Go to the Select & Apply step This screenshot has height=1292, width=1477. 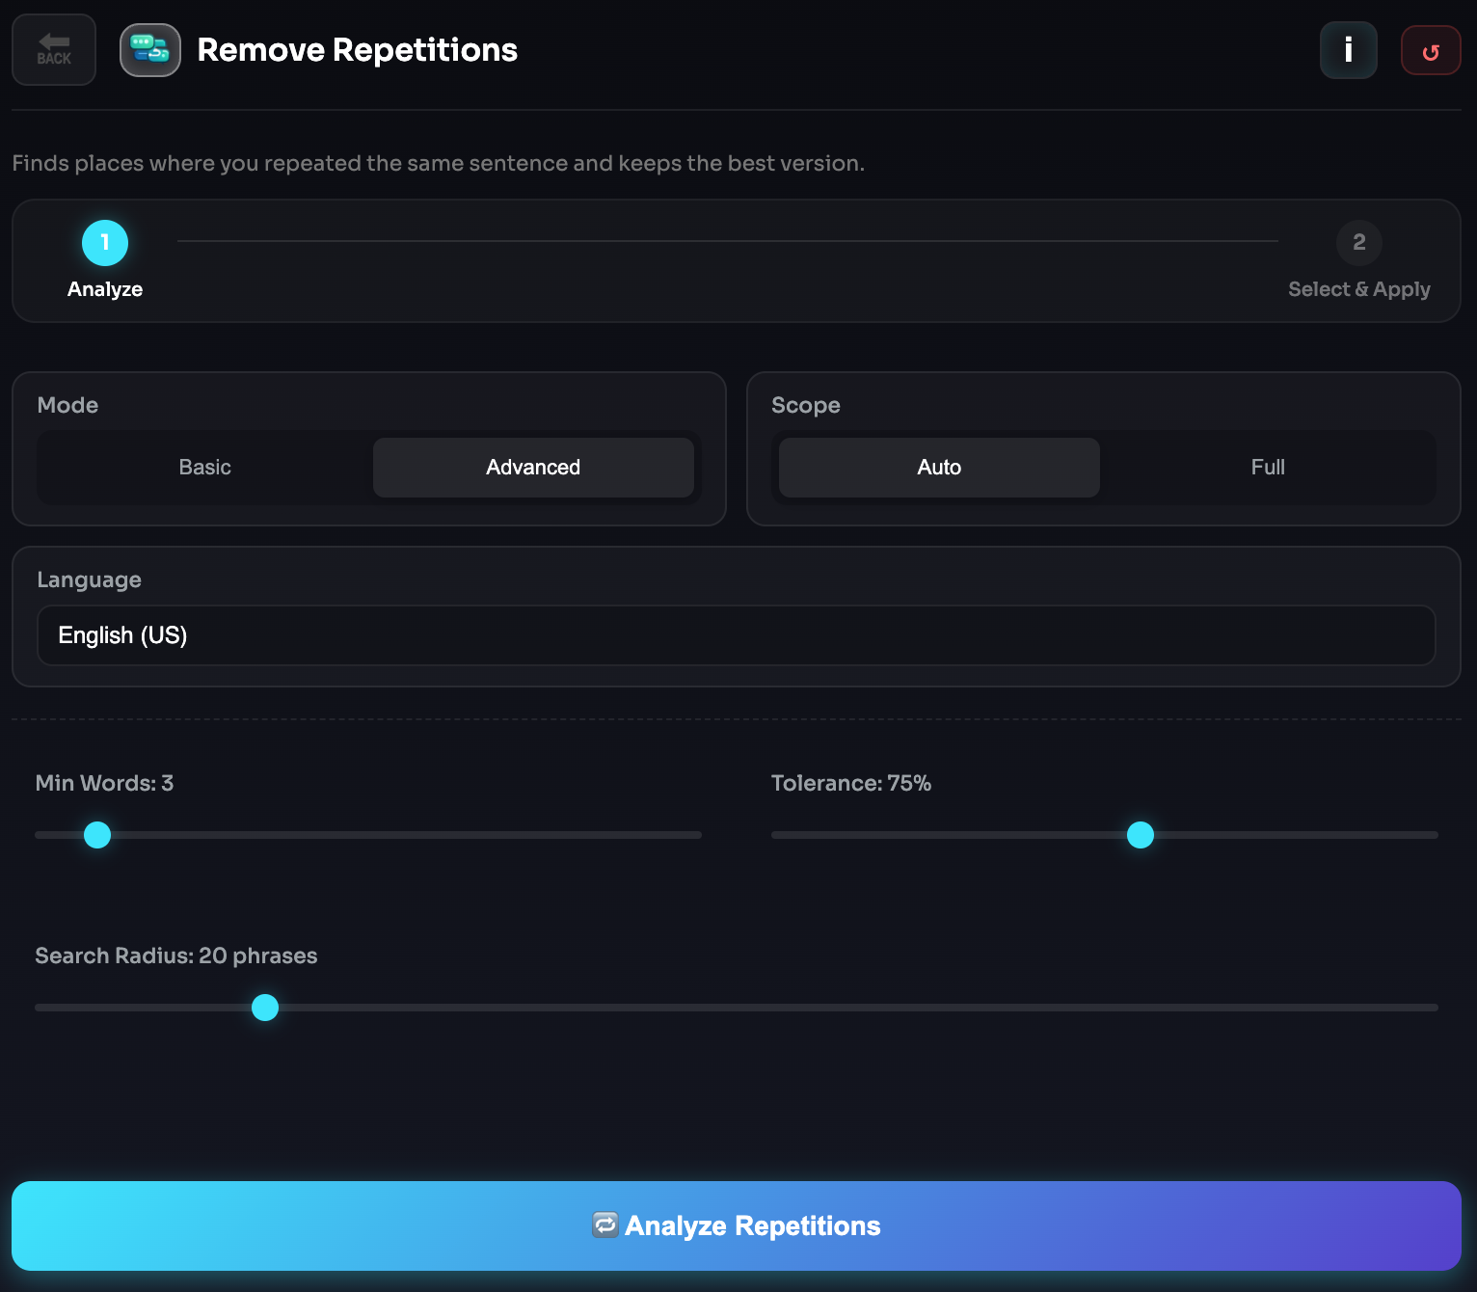click(1358, 289)
